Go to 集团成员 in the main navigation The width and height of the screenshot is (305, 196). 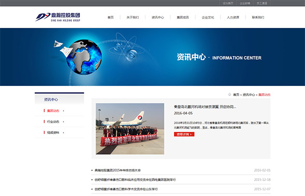pyautogui.click(x=183, y=17)
